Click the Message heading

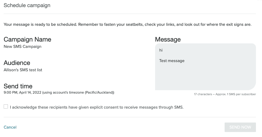pyautogui.click(x=168, y=39)
